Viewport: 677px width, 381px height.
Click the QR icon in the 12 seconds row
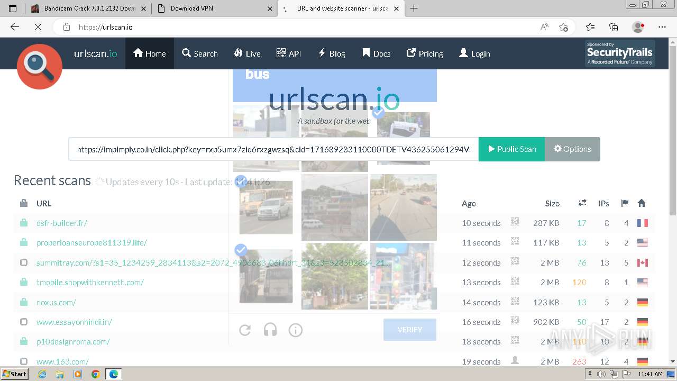point(515,262)
